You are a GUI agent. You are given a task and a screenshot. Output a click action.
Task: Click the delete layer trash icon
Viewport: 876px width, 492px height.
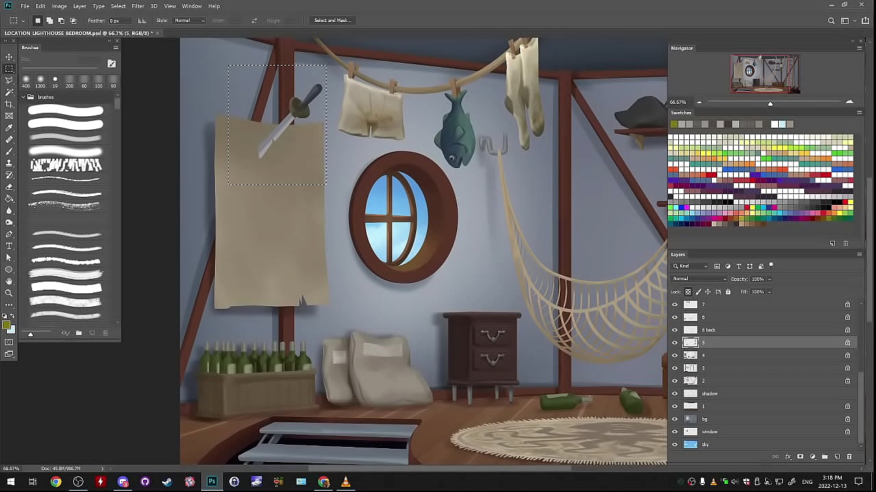click(849, 456)
